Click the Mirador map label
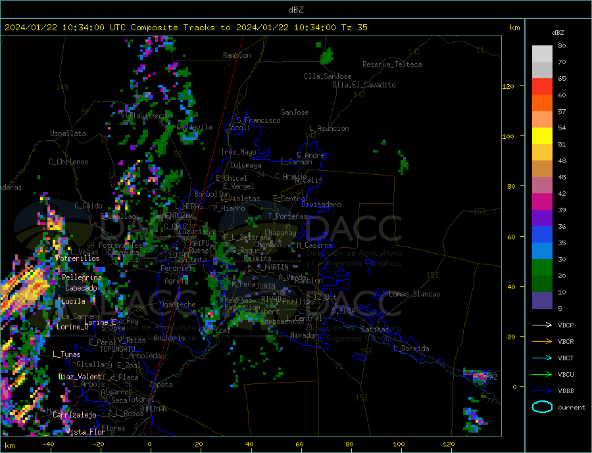This screenshot has width=592, height=453. click(304, 335)
